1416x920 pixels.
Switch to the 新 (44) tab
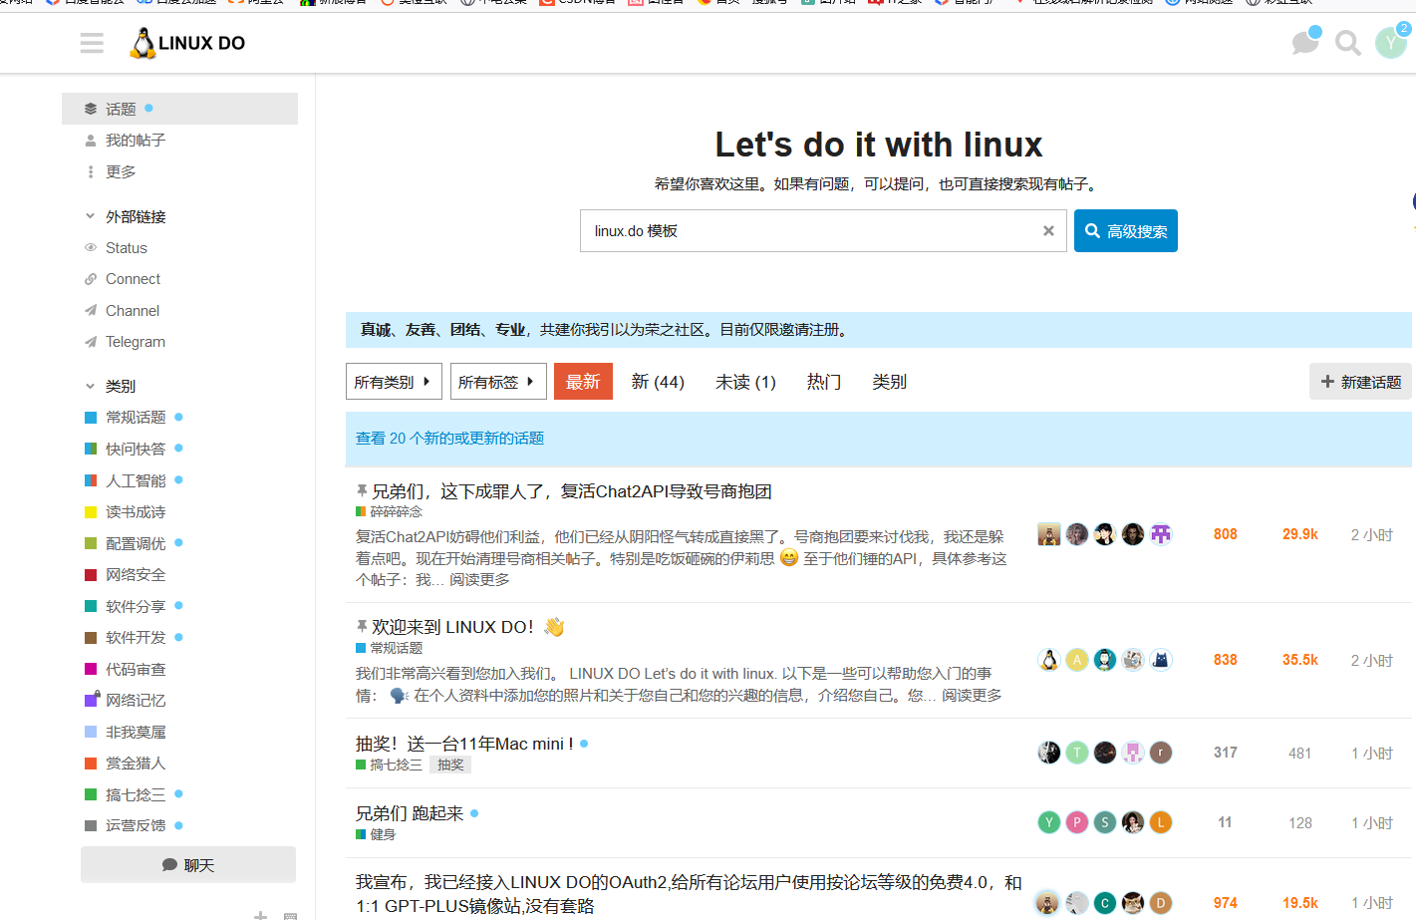pos(658,382)
